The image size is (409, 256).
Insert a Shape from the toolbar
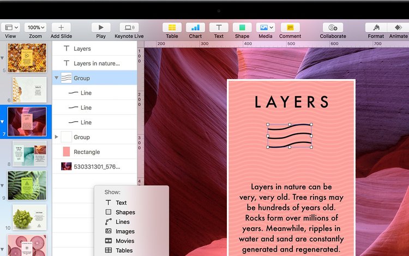[x=242, y=27]
